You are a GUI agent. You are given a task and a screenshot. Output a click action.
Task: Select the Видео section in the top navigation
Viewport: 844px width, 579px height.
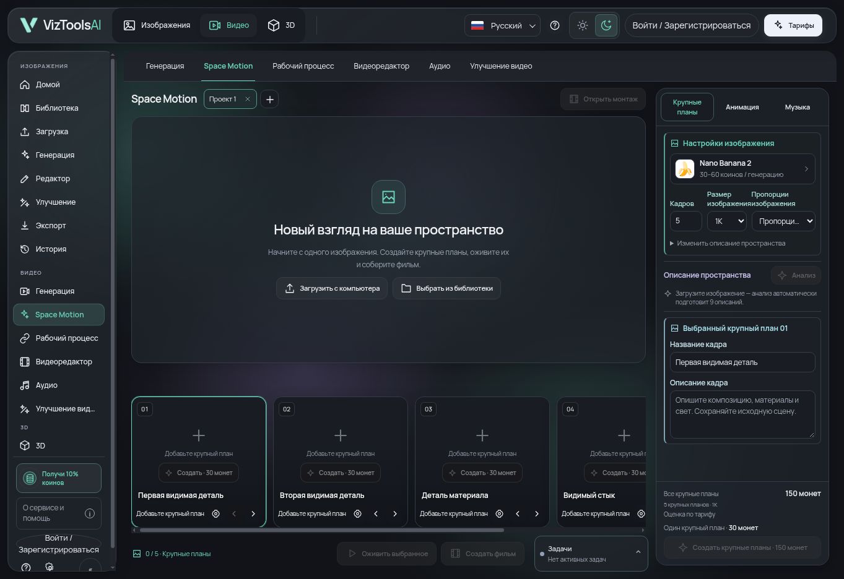click(x=228, y=25)
